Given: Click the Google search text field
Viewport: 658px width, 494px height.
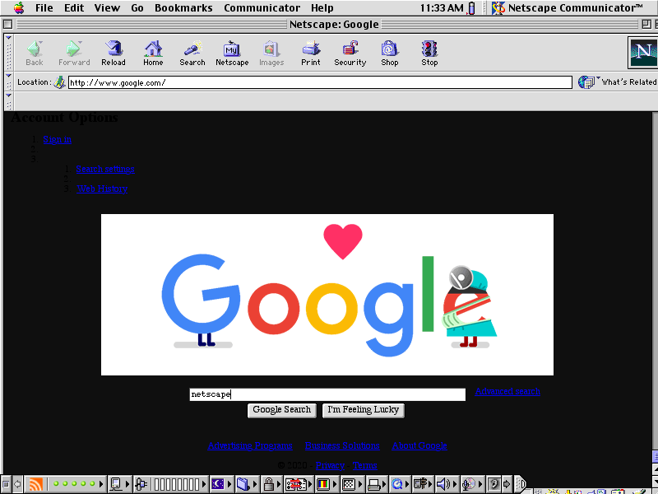Looking at the screenshot, I should (x=327, y=394).
